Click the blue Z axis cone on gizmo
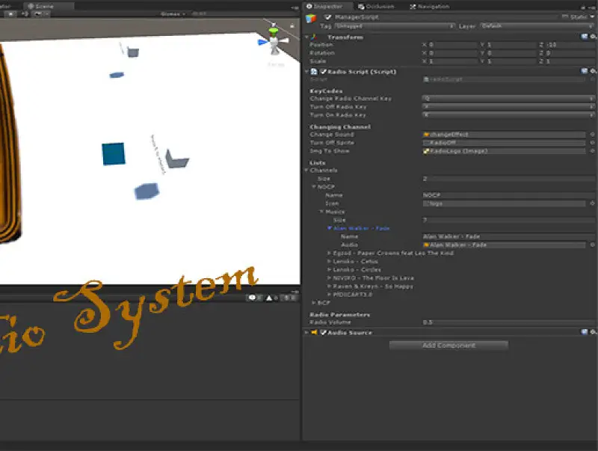The height and width of the screenshot is (451, 598). pyautogui.click(x=262, y=43)
